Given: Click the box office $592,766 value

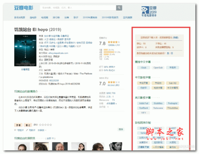Looking at the screenshot, I should coord(111,93).
